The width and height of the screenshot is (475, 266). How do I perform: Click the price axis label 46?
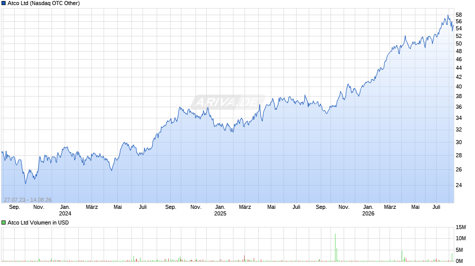(x=459, y=60)
